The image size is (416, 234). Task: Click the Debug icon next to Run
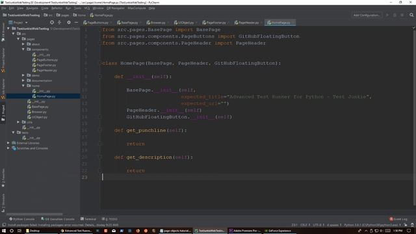coord(395,15)
